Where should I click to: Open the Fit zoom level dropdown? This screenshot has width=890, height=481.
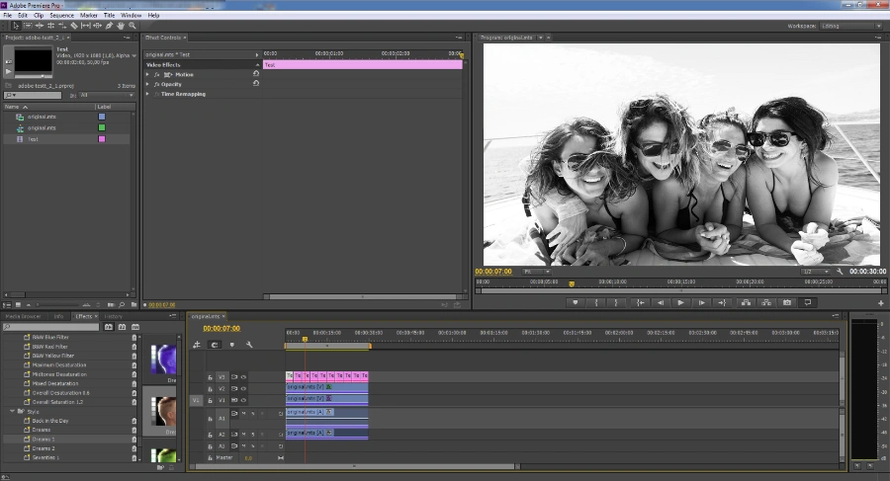click(536, 272)
